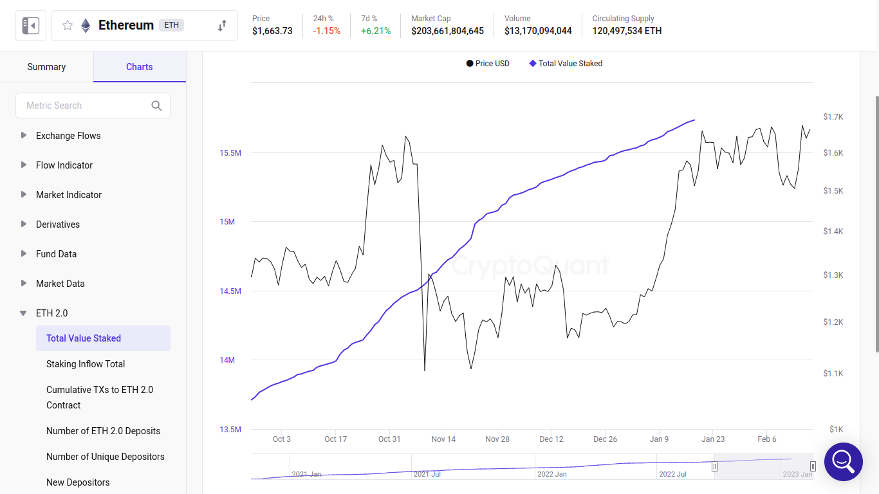This screenshot has width=879, height=494.
Task: Select the Charts tab
Action: click(140, 67)
